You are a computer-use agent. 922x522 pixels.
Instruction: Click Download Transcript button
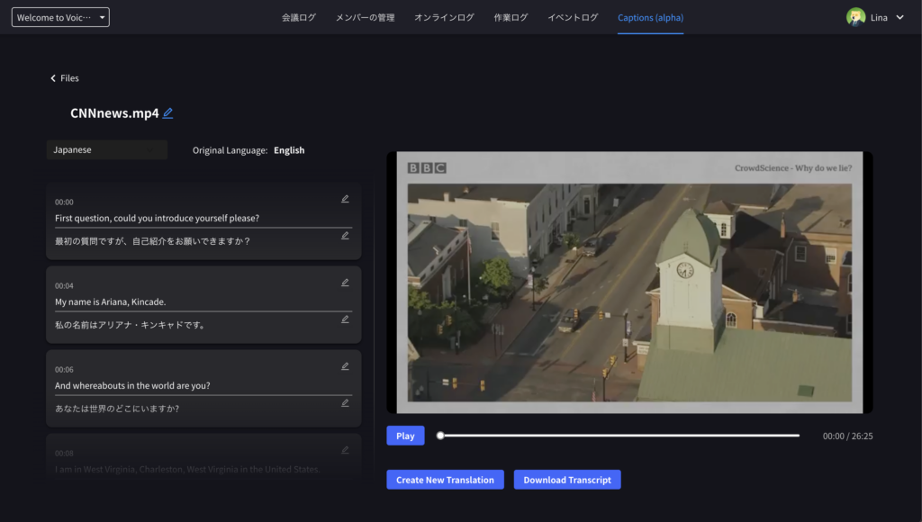point(567,480)
